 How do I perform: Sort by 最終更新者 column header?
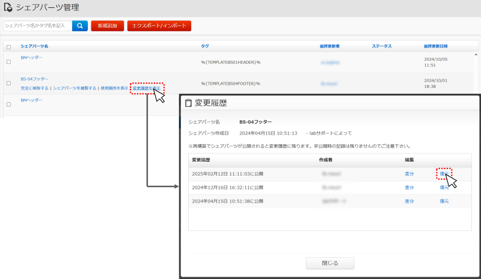click(x=329, y=46)
